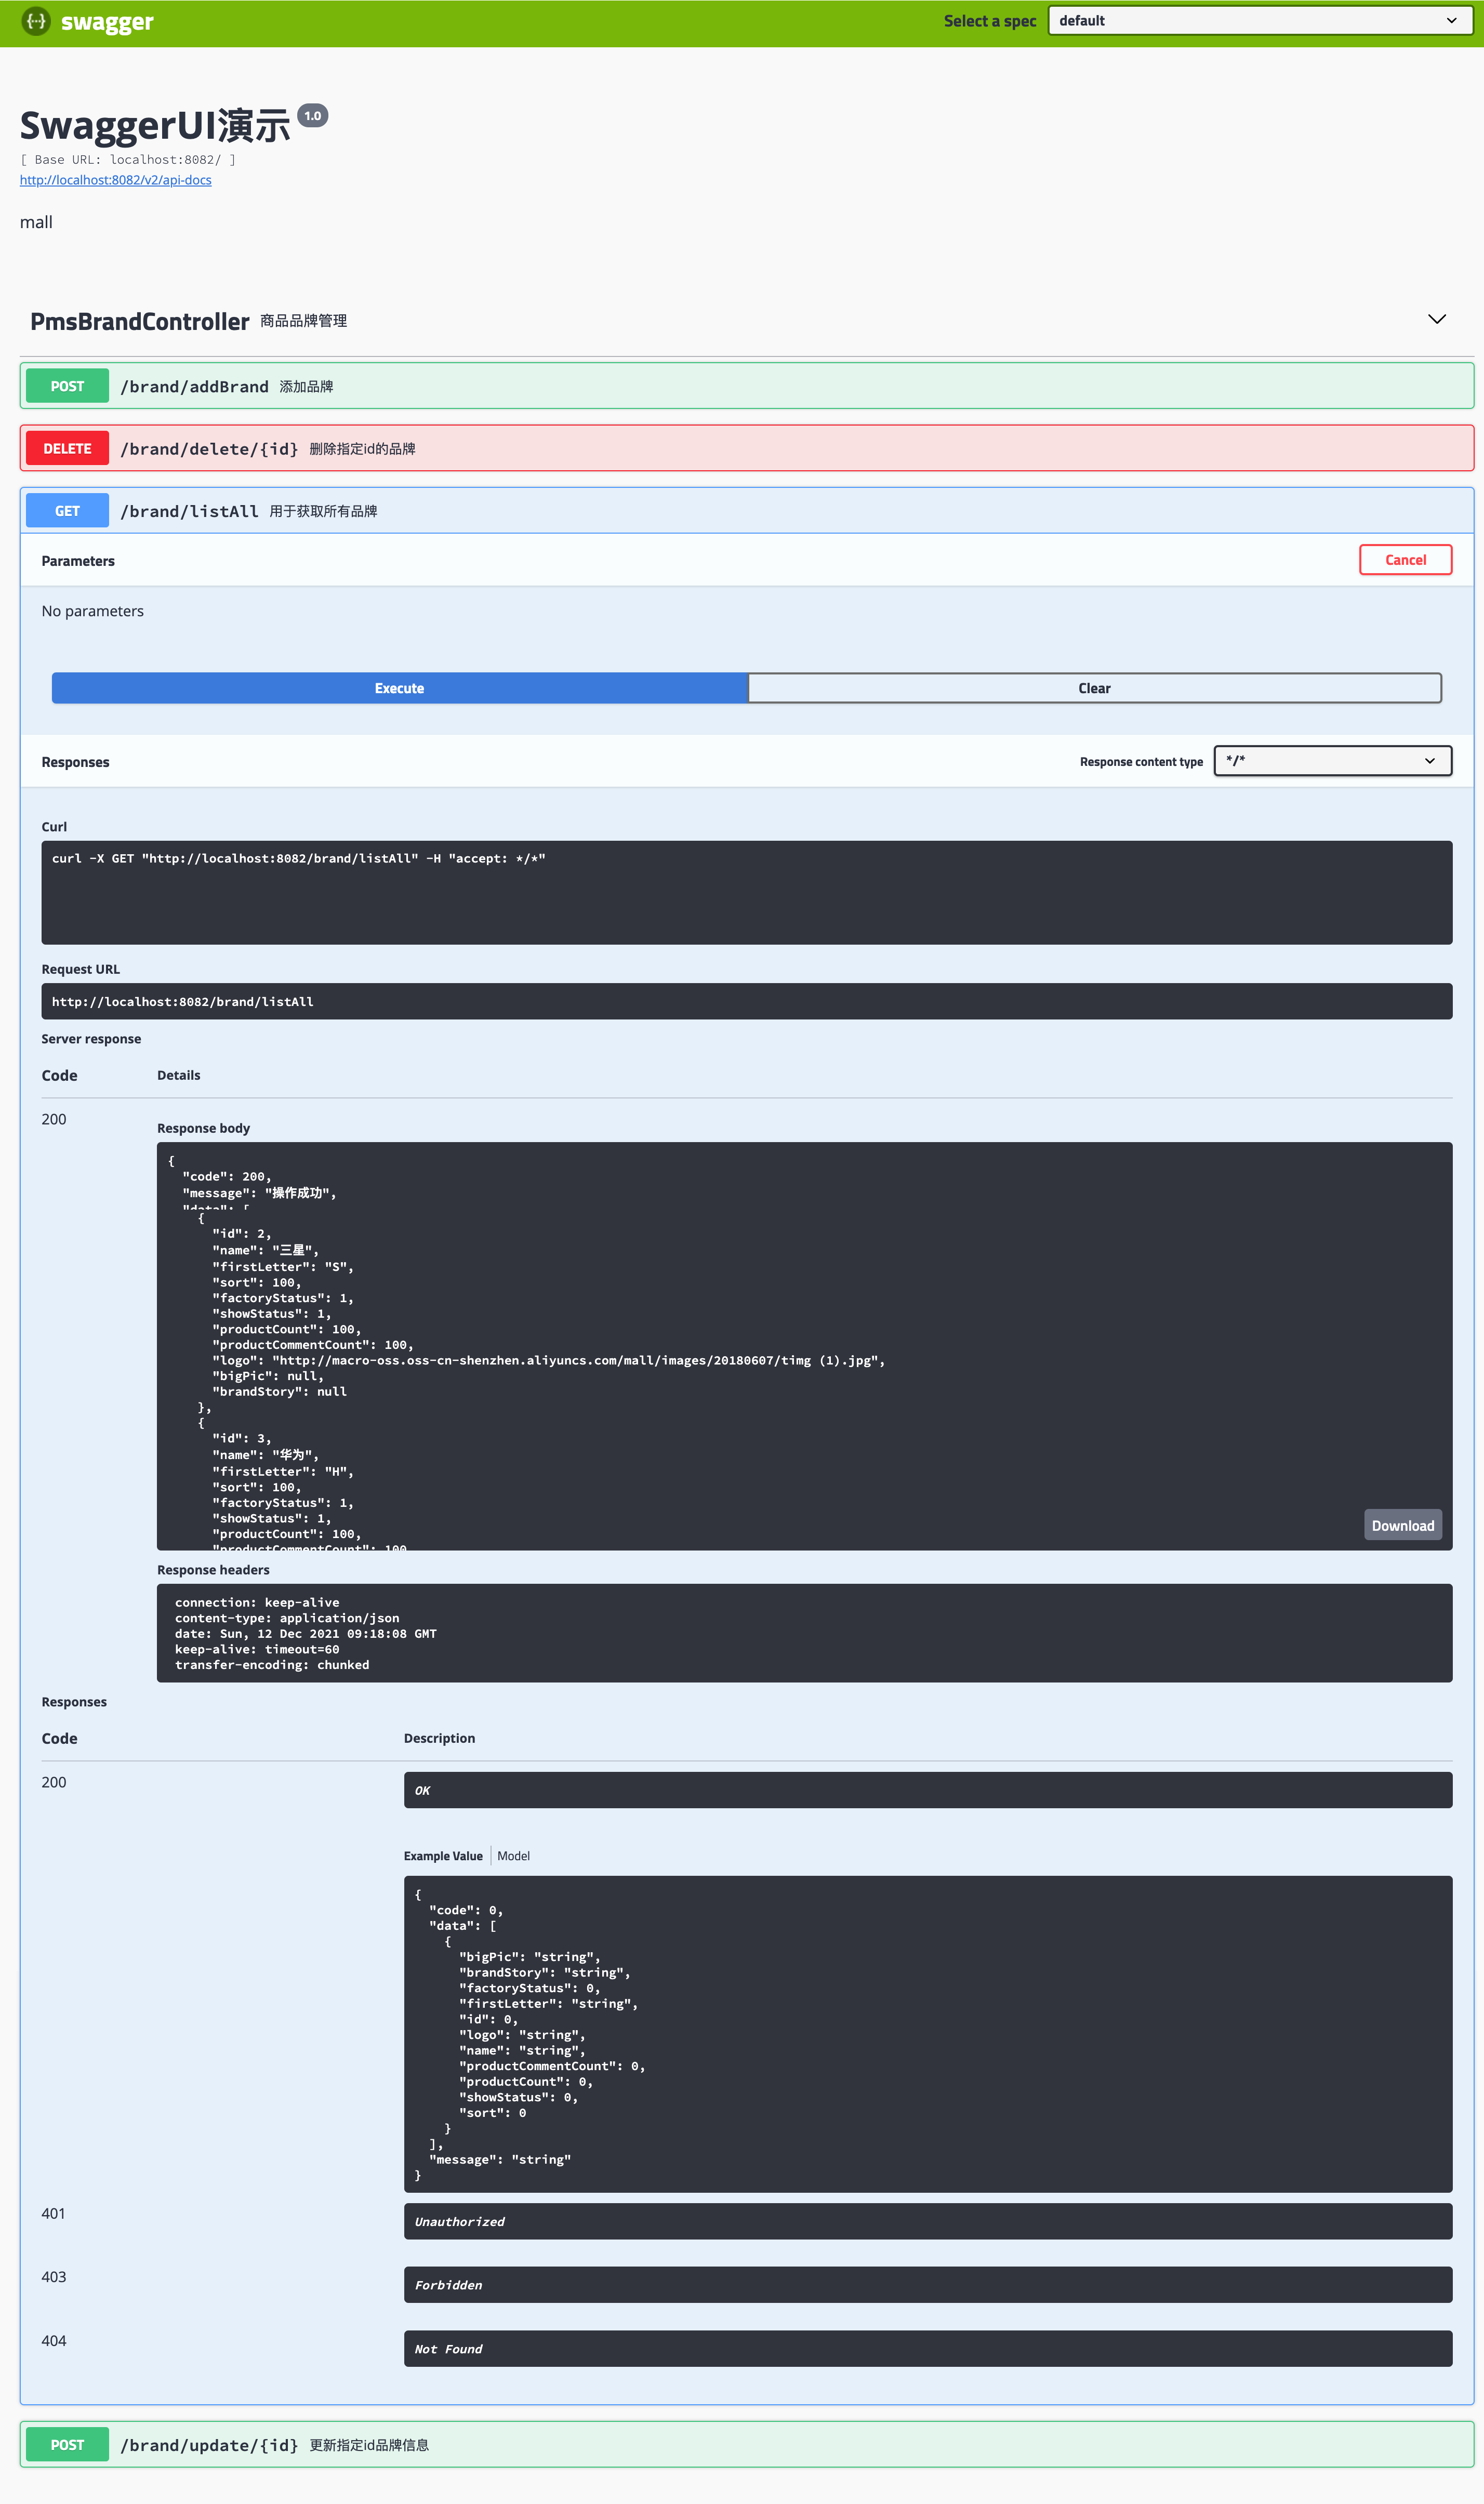
Task: Click the Execute button
Action: pos(400,688)
